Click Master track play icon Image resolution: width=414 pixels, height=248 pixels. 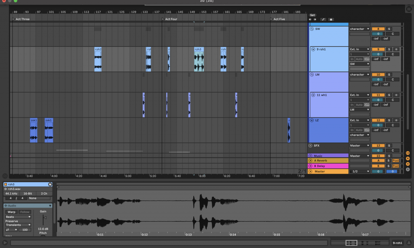tap(310, 172)
